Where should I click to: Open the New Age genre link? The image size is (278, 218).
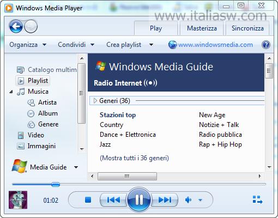(212, 115)
